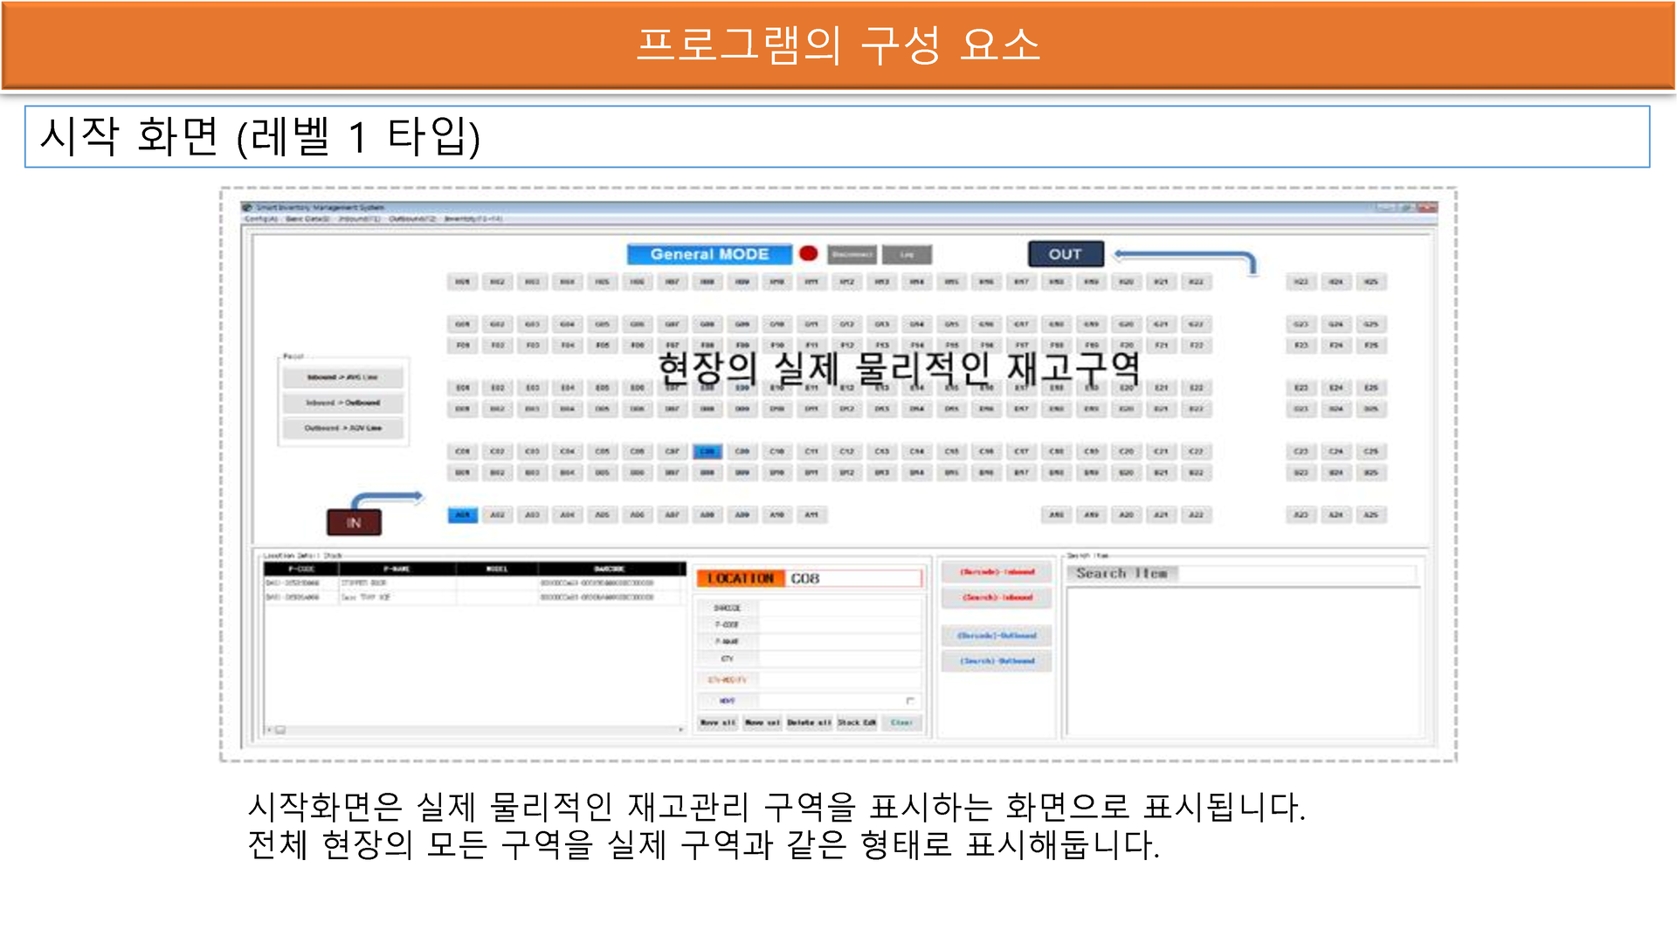1677x943 pixels.
Task: Select location cell F22
Action: pyautogui.click(x=1197, y=346)
